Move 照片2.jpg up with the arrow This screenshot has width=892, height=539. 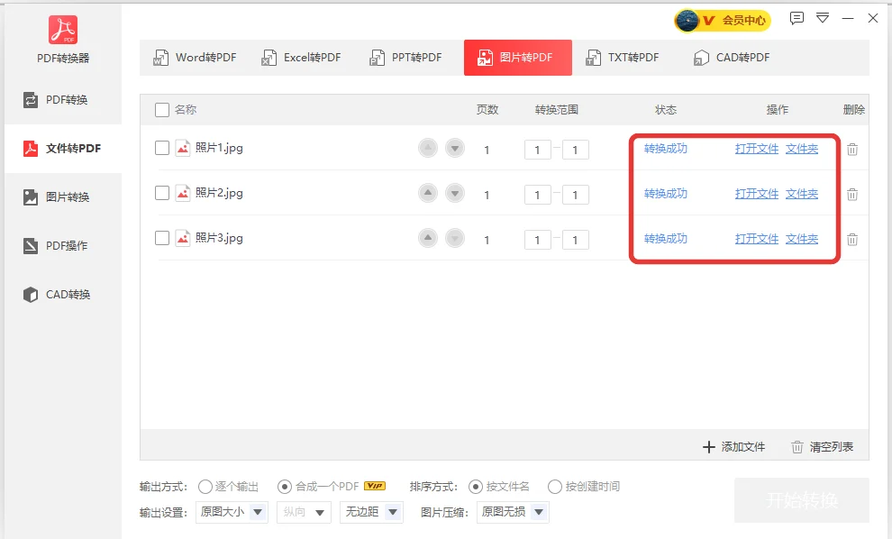428,193
